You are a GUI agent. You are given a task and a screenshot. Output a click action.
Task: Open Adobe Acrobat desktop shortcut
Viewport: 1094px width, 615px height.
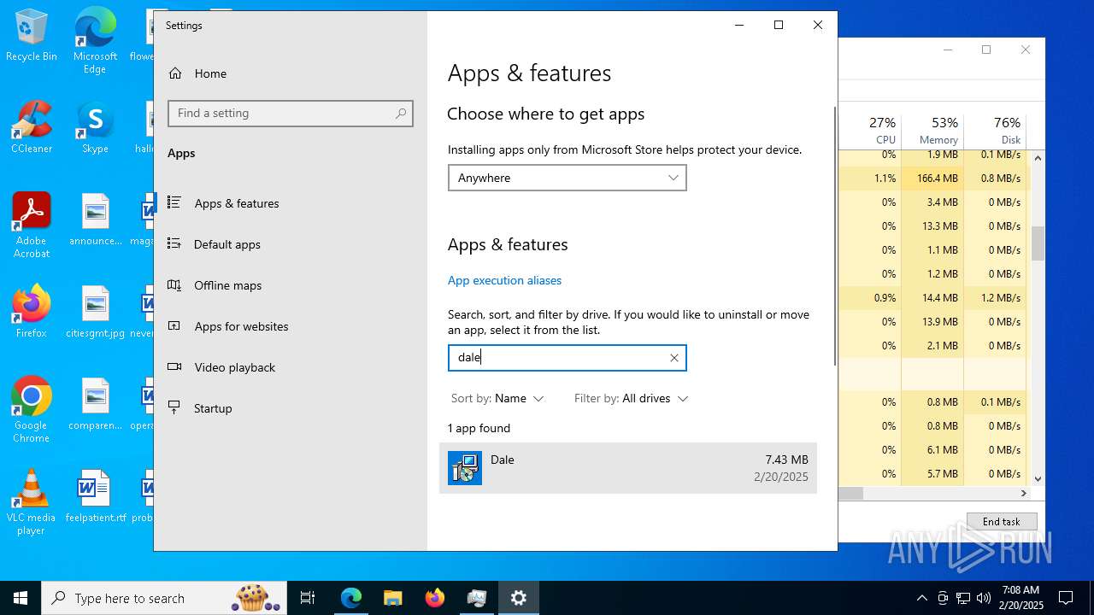pos(32,225)
